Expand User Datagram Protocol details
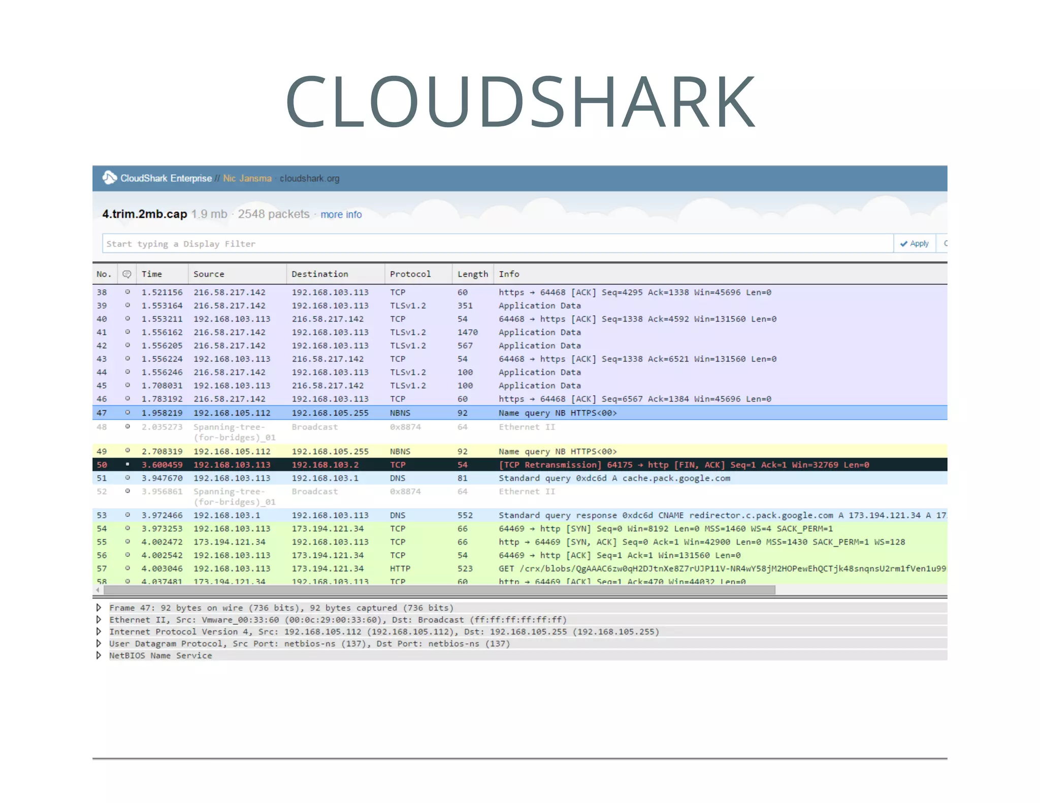1040x803 pixels. 99,643
